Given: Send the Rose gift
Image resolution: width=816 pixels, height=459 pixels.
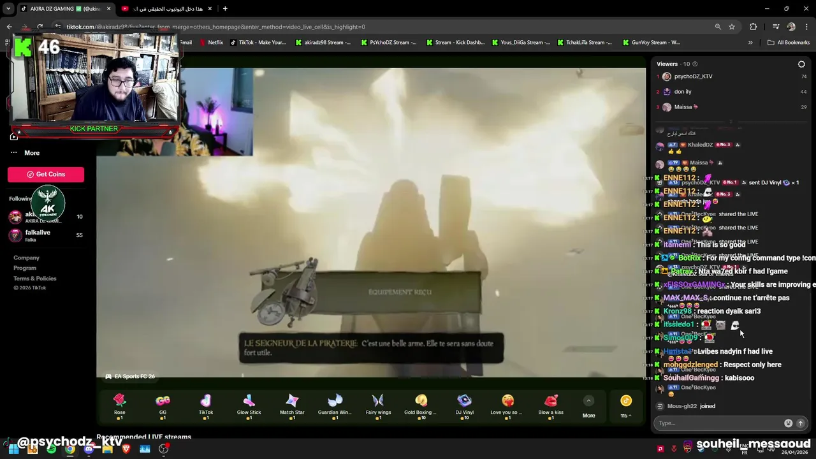Looking at the screenshot, I should pyautogui.click(x=119, y=405).
